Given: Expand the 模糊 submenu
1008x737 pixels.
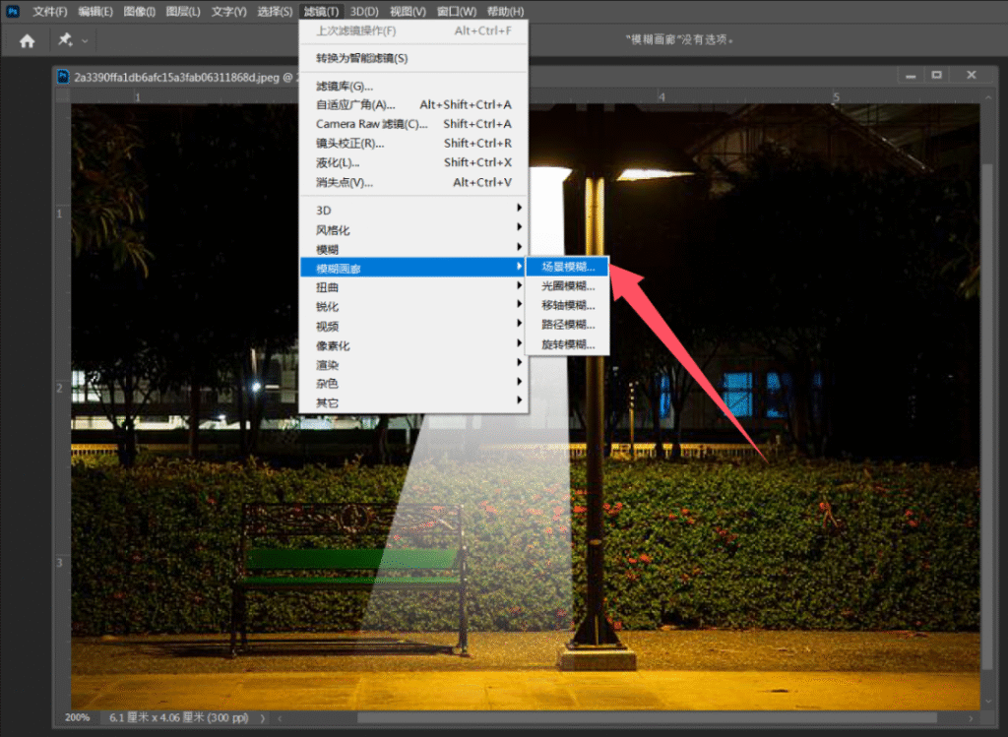Looking at the screenshot, I should (414, 249).
